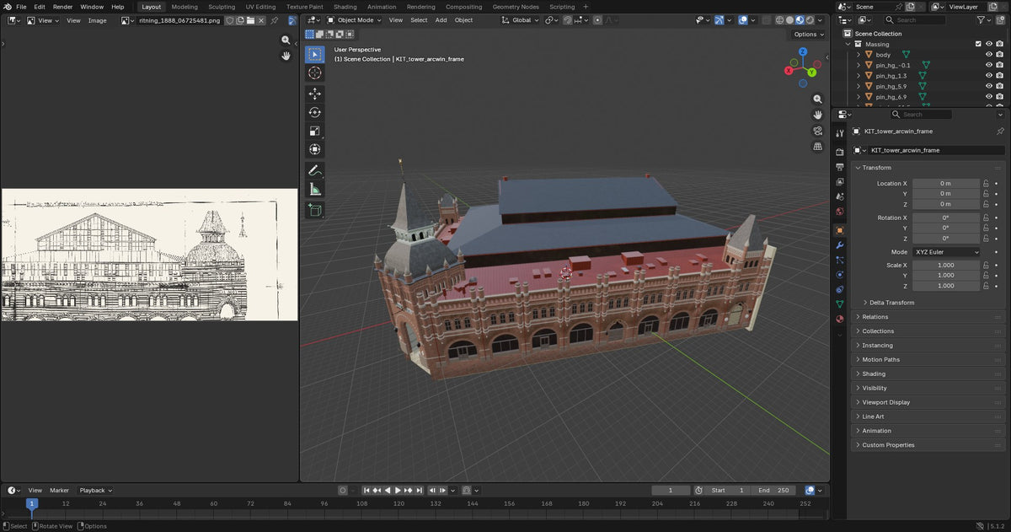The width and height of the screenshot is (1011, 532).
Task: Select the Rotate tool
Action: coord(314,112)
